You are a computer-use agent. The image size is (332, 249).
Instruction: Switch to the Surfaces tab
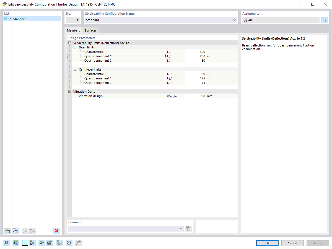(91, 30)
